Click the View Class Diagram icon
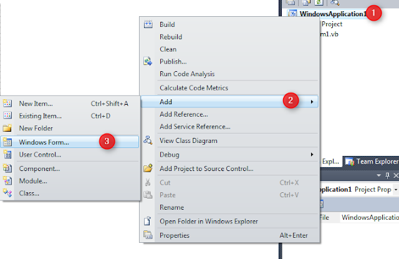 point(148,140)
